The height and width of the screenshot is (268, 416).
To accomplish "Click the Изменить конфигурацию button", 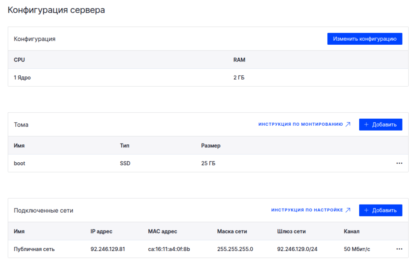I will pyautogui.click(x=364, y=39).
